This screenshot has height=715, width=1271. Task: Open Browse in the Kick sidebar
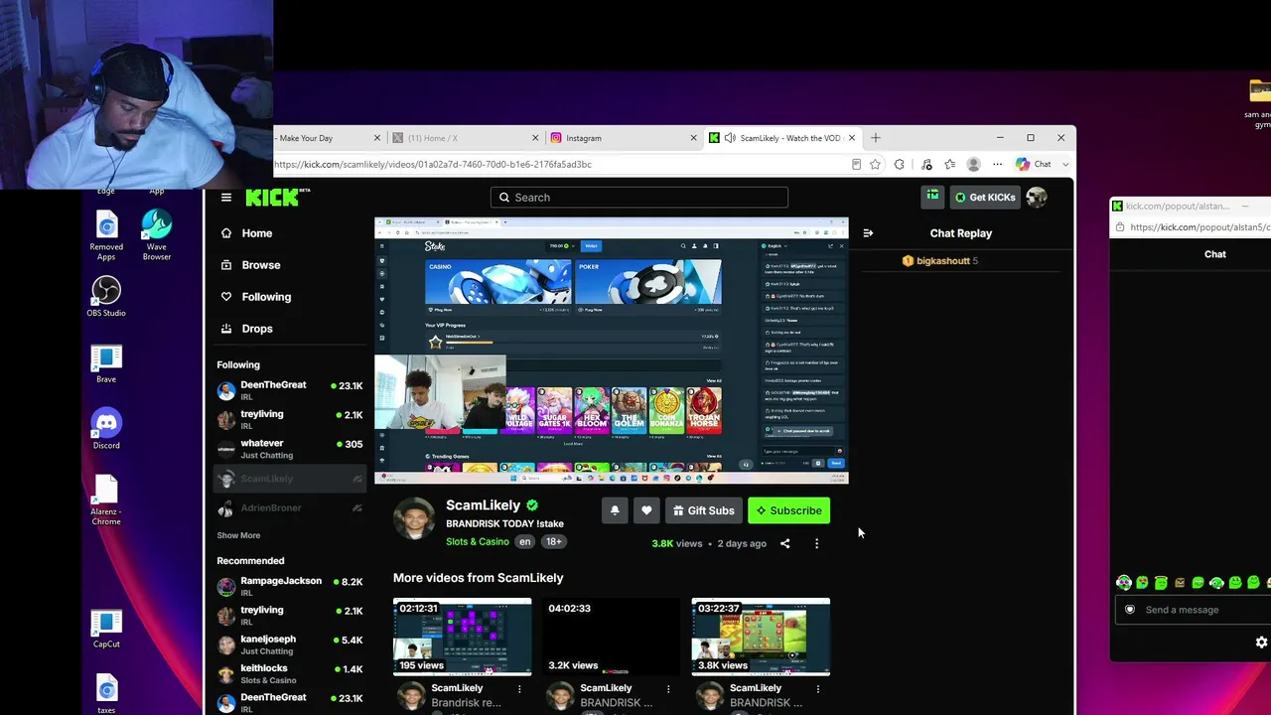(261, 265)
